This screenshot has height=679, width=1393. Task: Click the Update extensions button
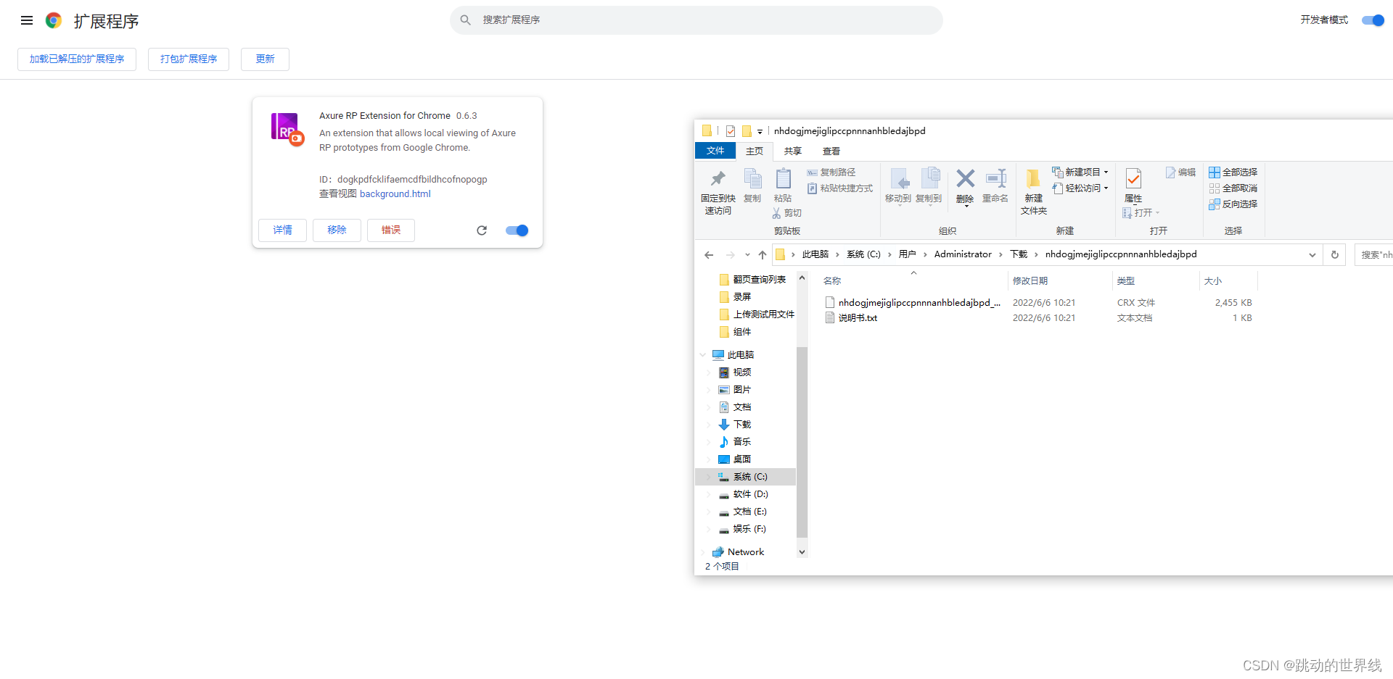[x=265, y=59]
